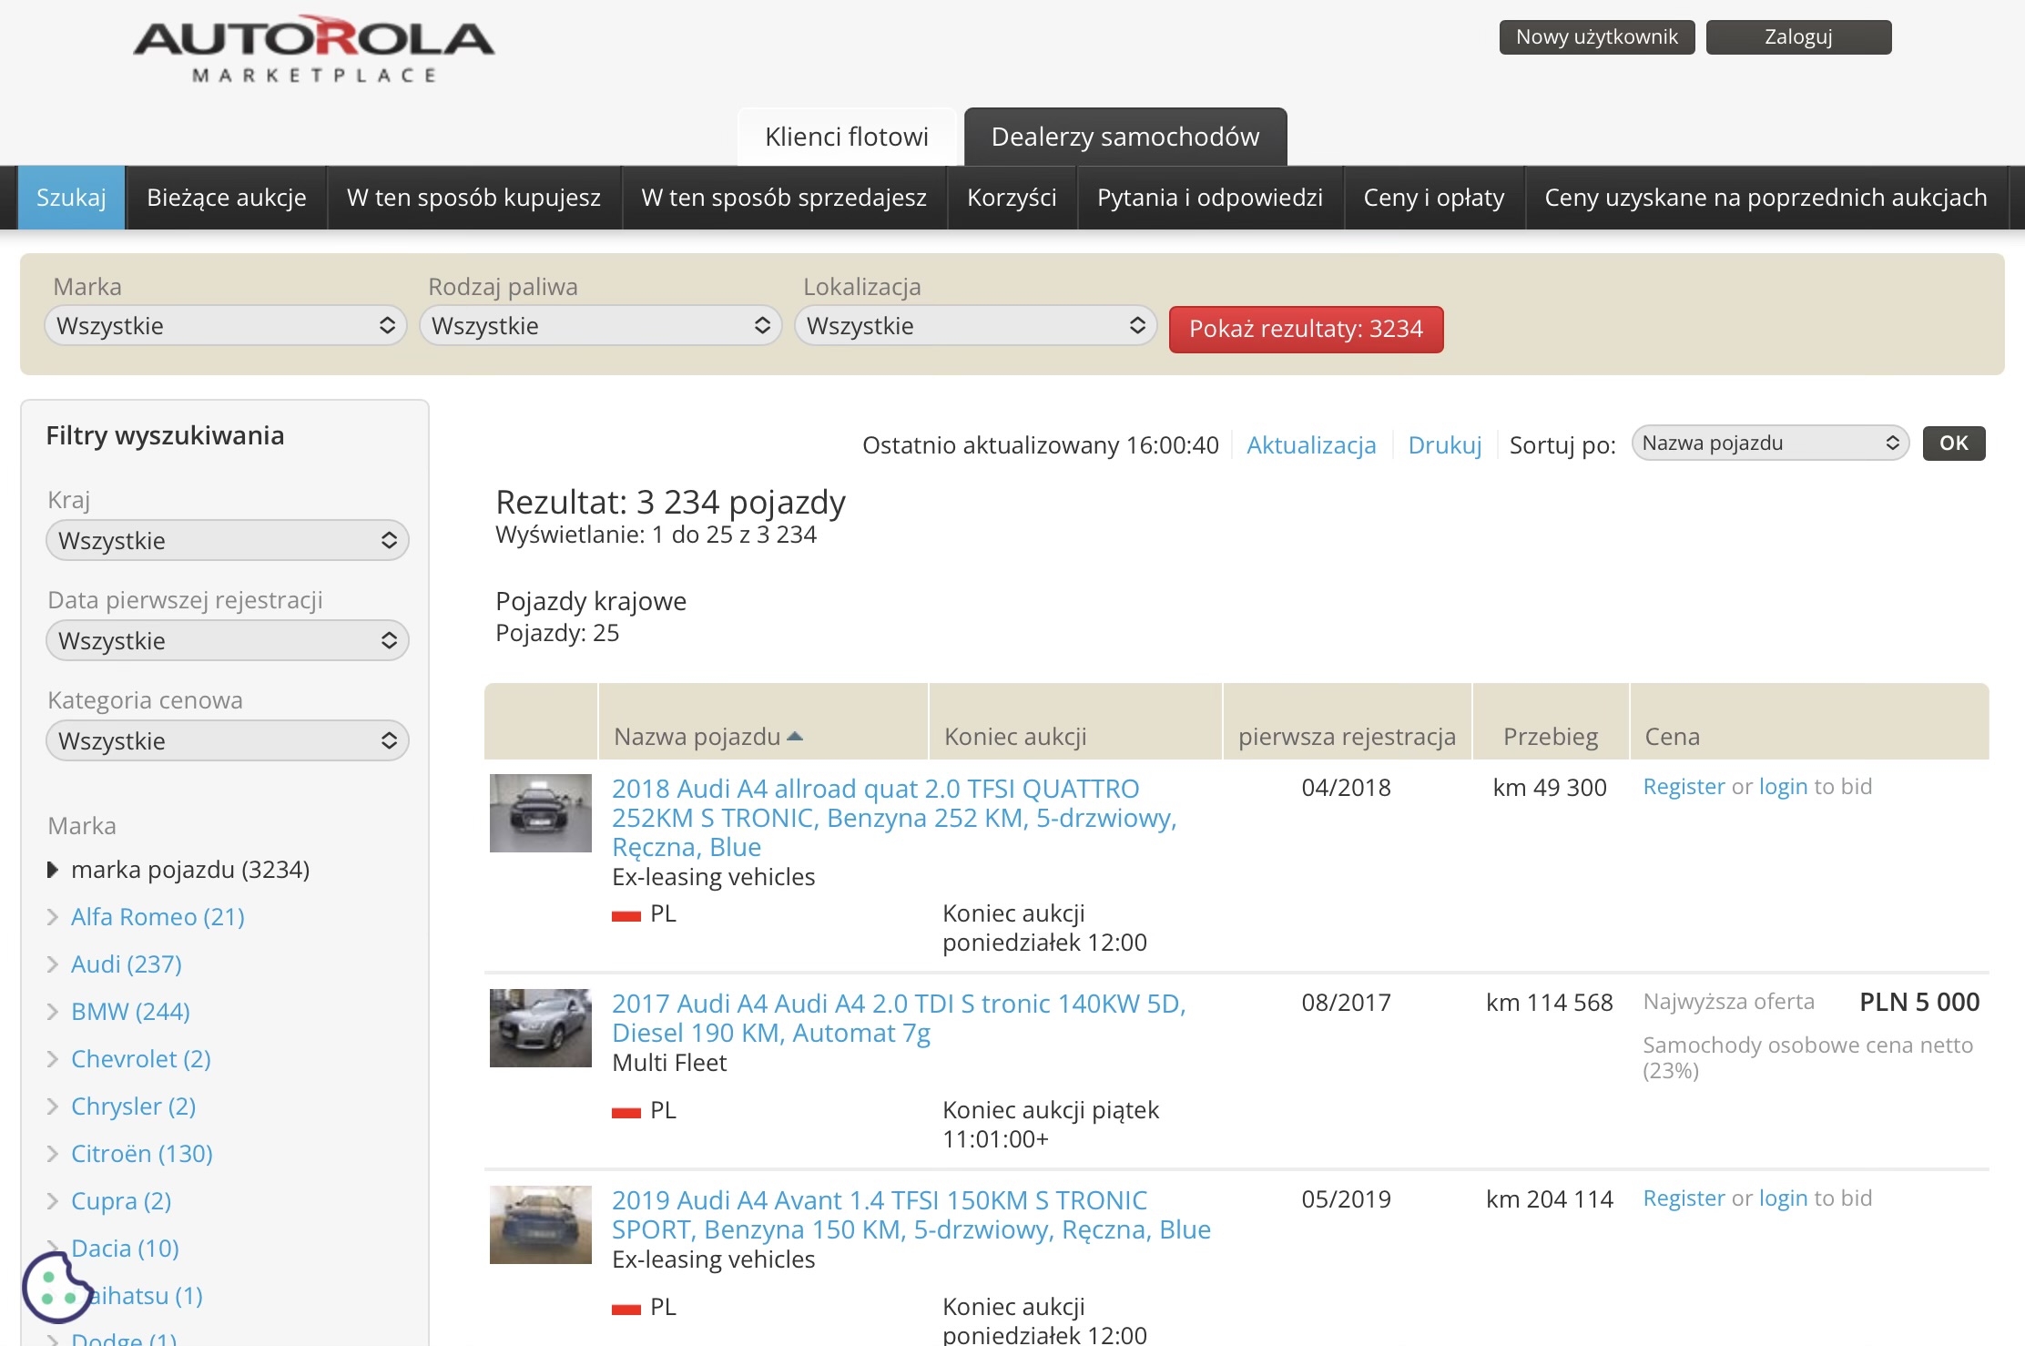The height and width of the screenshot is (1346, 2025).
Task: Open the 2017 Audi A4 TDI thumbnail
Action: pos(540,1027)
